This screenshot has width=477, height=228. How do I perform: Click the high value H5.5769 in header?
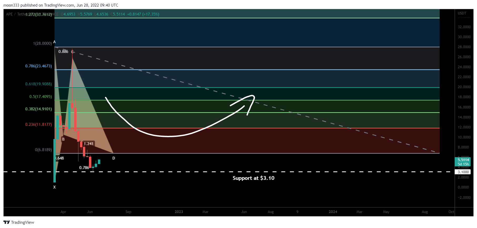[x=85, y=14]
